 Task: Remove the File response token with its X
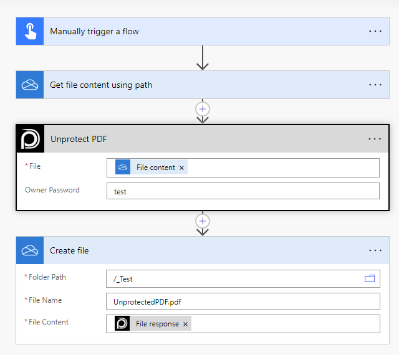185,324
